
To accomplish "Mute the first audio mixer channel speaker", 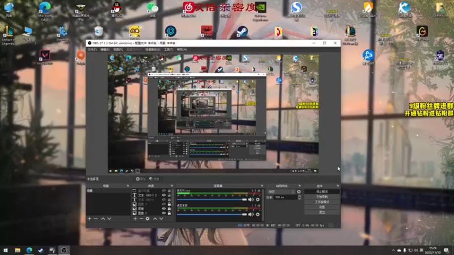I will coord(251,199).
